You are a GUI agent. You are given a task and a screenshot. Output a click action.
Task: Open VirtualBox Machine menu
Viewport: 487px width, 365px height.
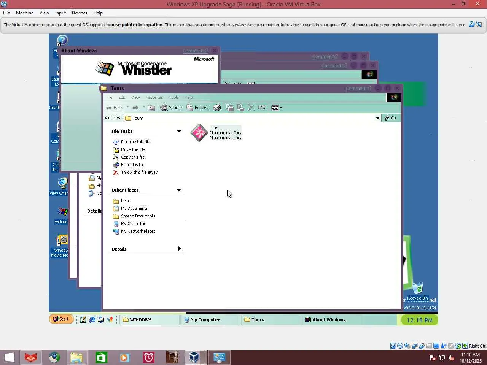25,13
